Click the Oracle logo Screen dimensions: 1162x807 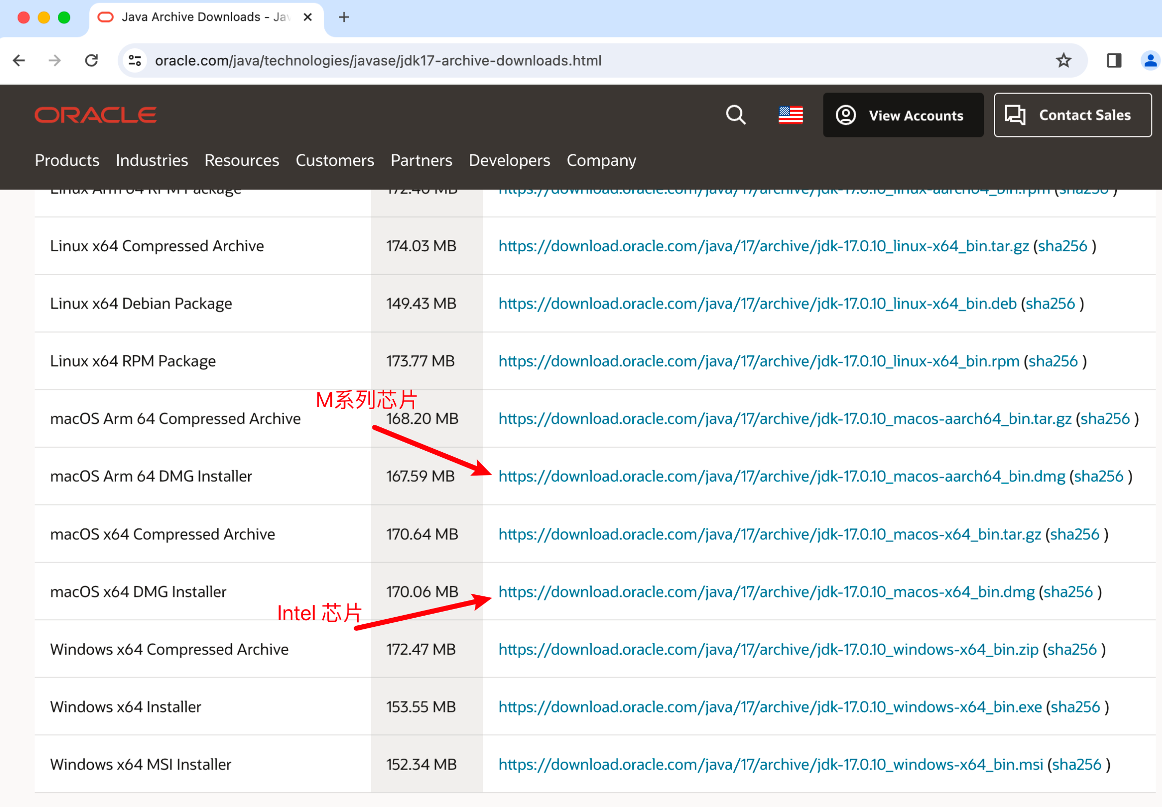coord(95,115)
